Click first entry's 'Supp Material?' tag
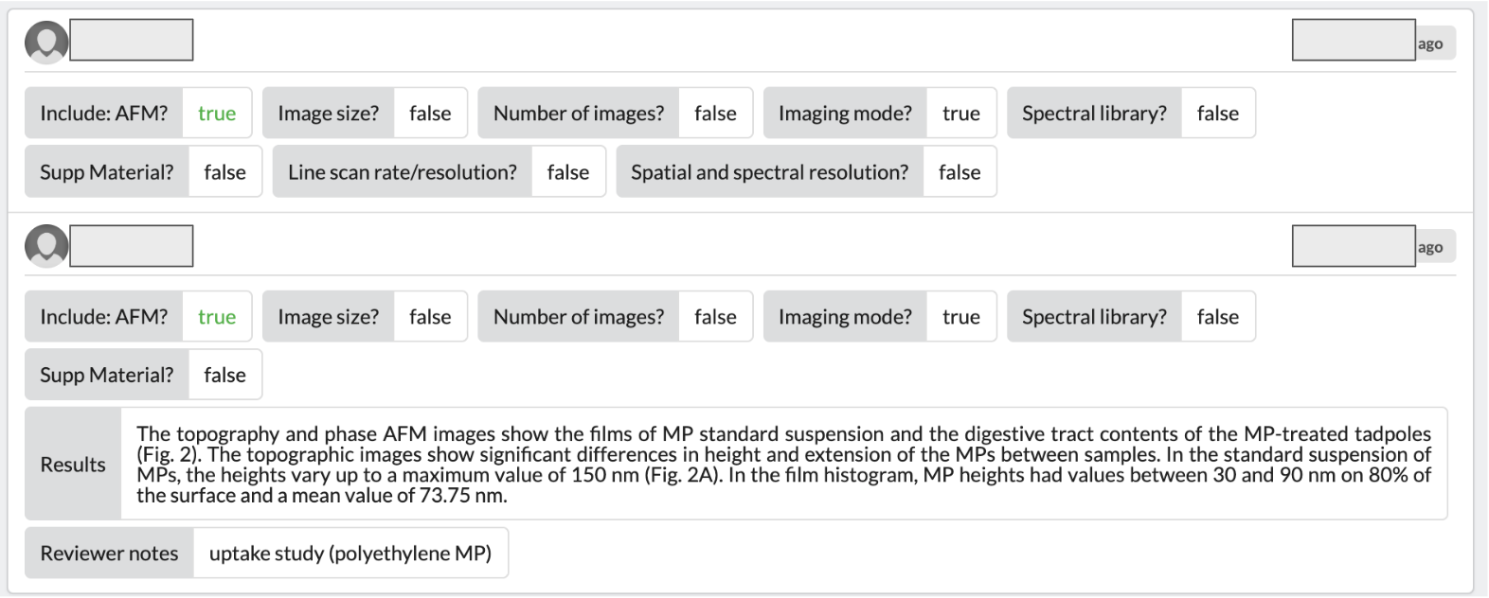The height and width of the screenshot is (598, 1489). click(144, 172)
